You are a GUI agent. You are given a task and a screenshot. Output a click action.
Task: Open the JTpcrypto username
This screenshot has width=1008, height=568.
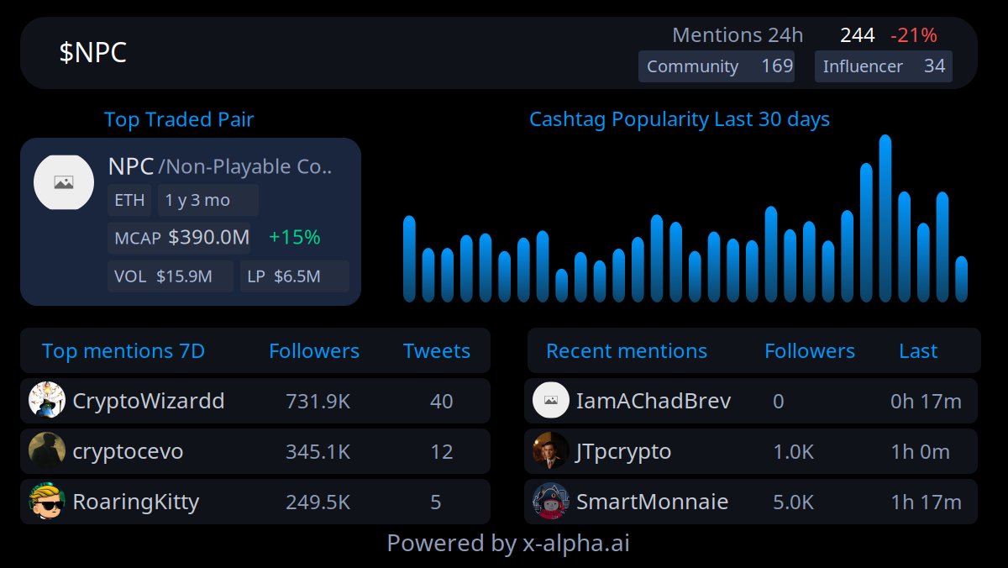click(x=624, y=452)
